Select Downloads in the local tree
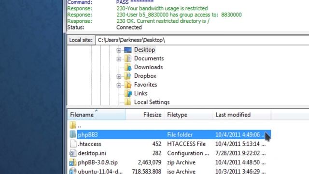Screen dimensions: 309x174 pos(148,67)
